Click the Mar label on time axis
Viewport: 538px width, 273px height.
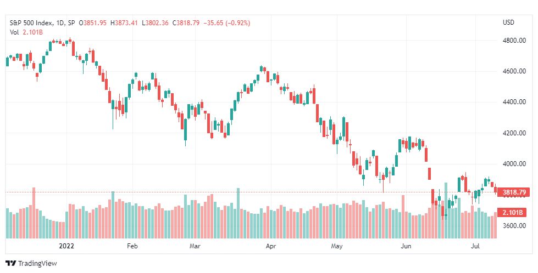point(195,246)
